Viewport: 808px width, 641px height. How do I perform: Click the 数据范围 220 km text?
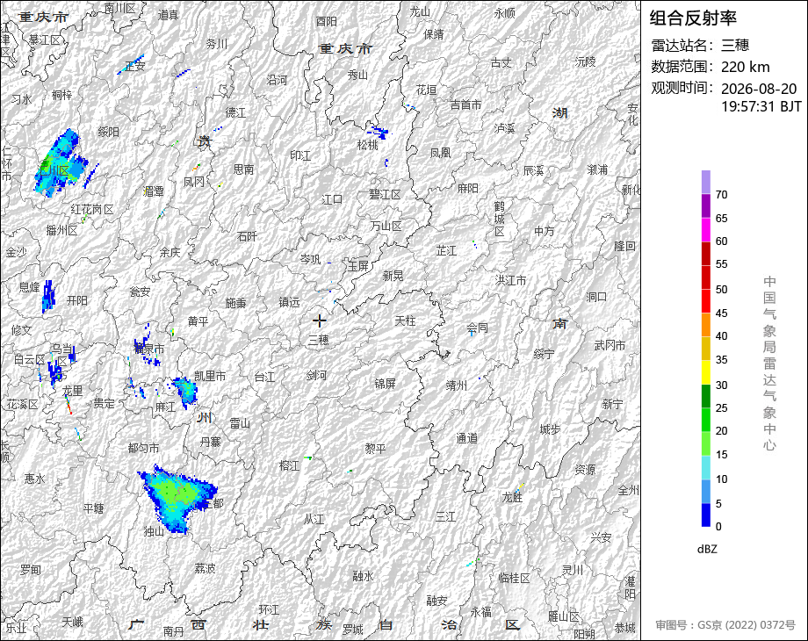(711, 67)
